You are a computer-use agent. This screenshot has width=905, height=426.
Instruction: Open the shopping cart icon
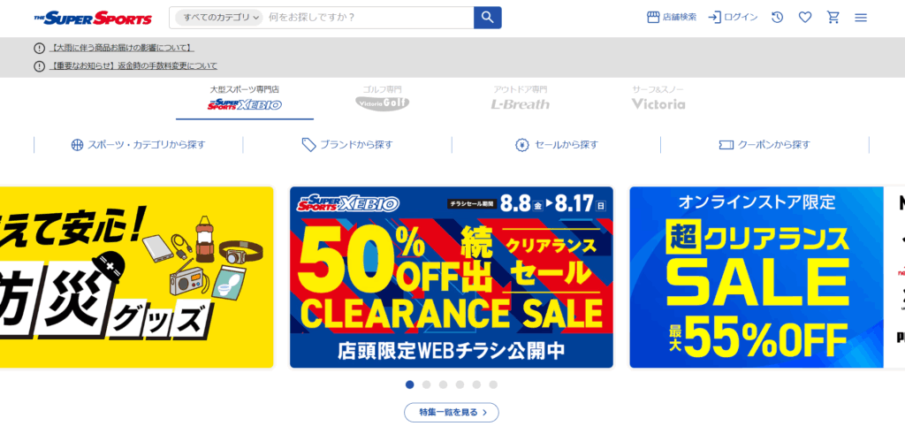click(833, 18)
